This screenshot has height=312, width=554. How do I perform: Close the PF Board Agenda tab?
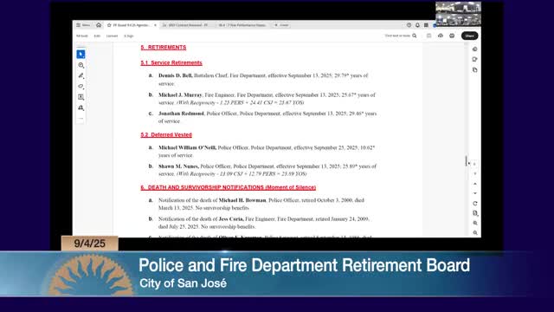point(155,25)
